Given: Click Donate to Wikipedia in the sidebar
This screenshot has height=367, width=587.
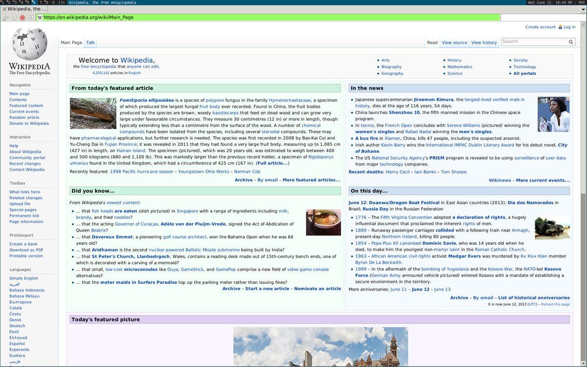Looking at the screenshot, I should (x=29, y=123).
